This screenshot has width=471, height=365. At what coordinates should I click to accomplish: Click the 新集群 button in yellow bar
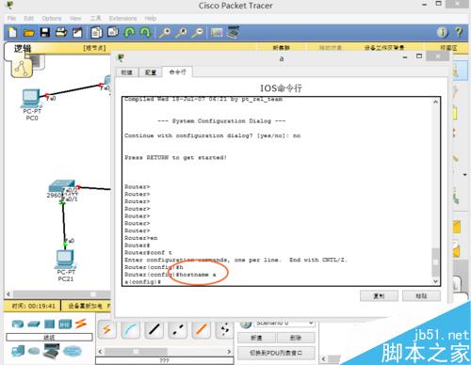pyautogui.click(x=281, y=47)
